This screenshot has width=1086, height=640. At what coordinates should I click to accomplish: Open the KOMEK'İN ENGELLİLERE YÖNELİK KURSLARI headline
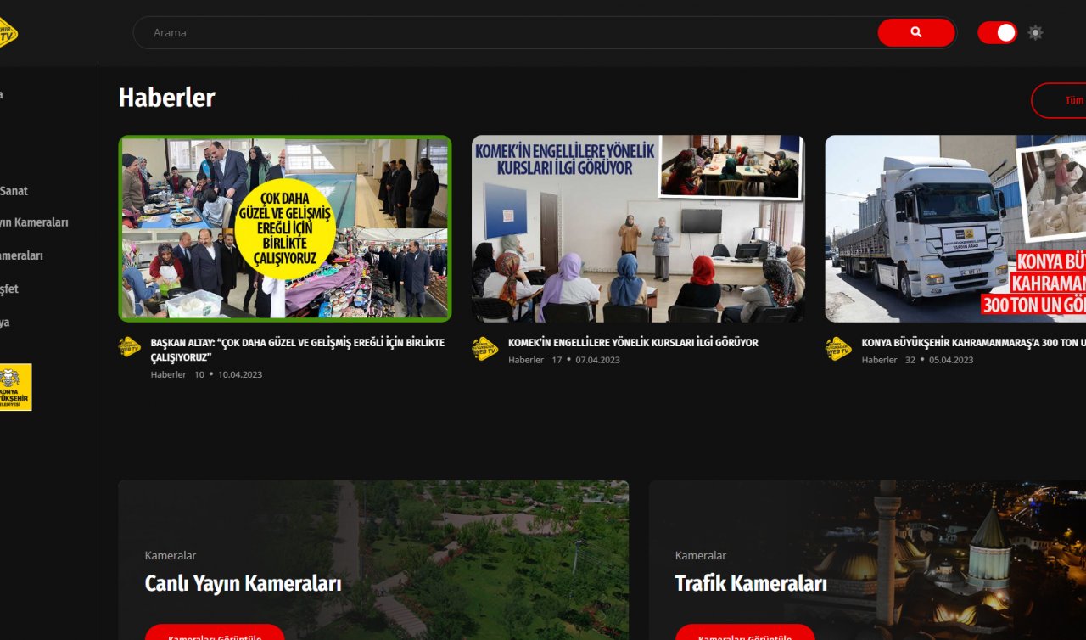point(633,343)
